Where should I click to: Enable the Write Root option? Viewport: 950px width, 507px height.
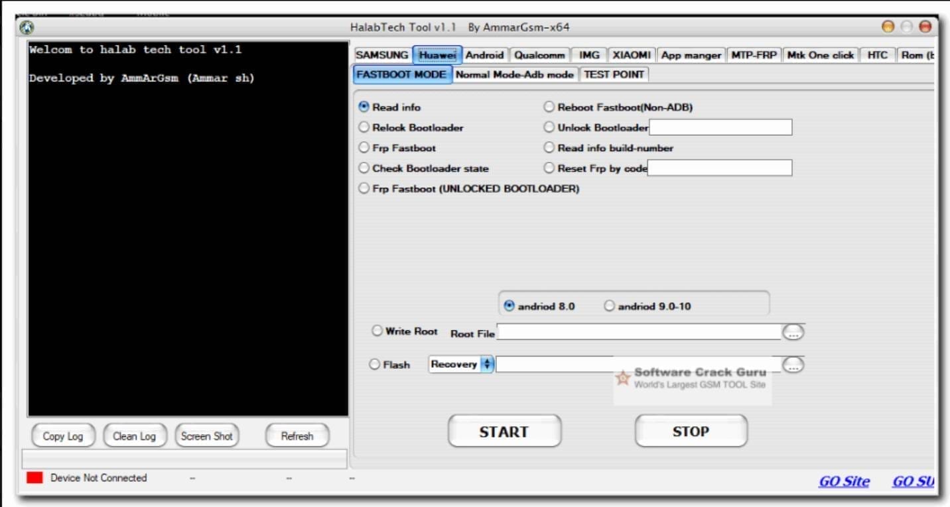click(x=377, y=330)
